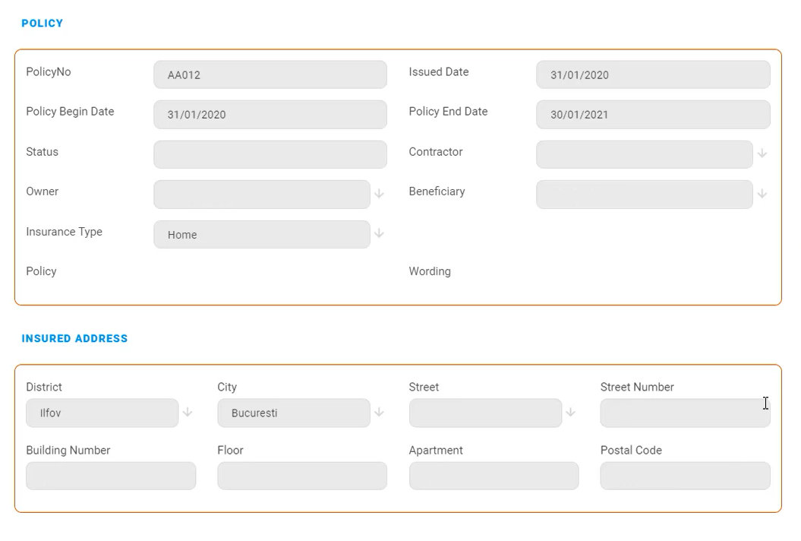Select the Policy End Date field
This screenshot has height=541, width=801.
(652, 115)
